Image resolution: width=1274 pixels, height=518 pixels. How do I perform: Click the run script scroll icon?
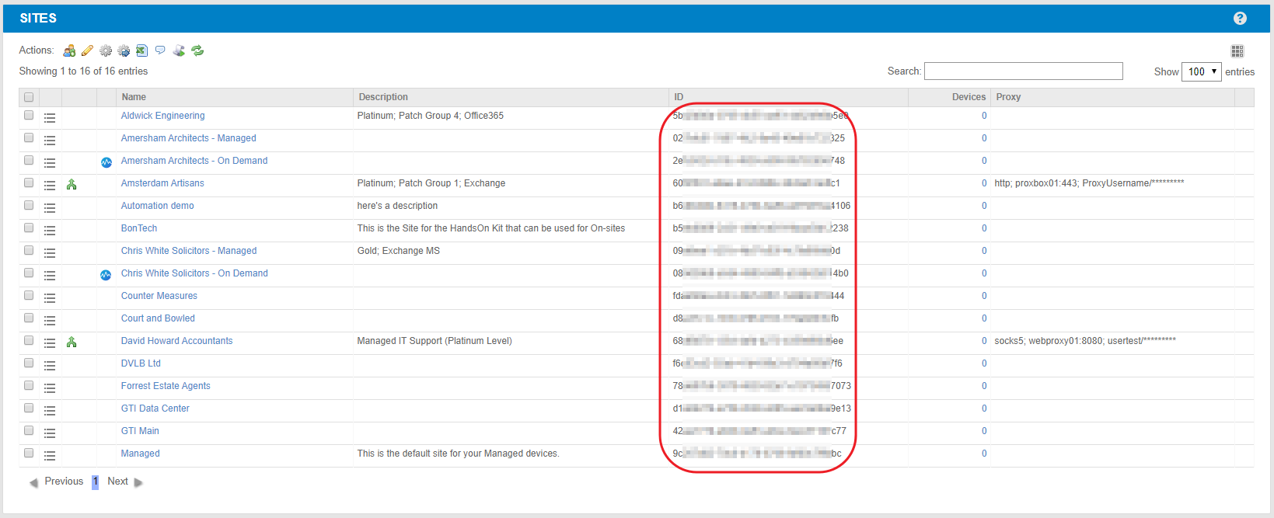[x=179, y=50]
